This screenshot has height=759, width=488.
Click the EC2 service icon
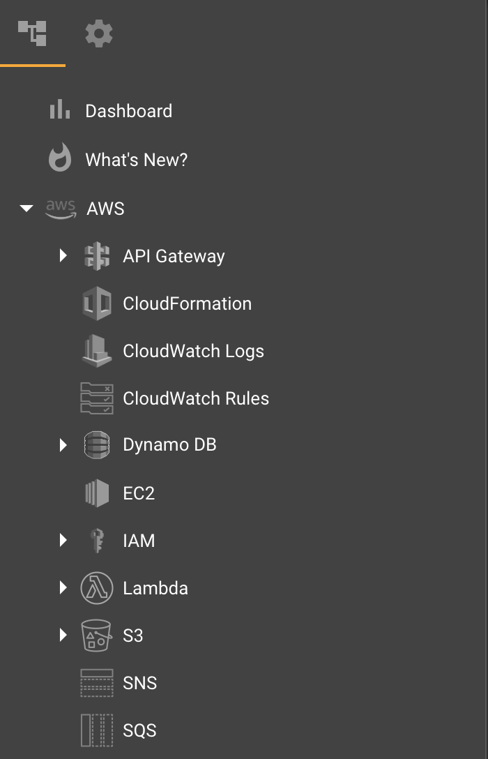tap(97, 493)
